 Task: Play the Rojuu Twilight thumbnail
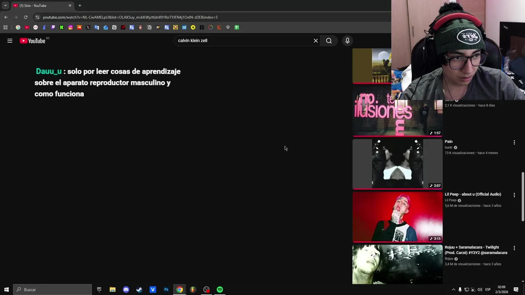397,264
